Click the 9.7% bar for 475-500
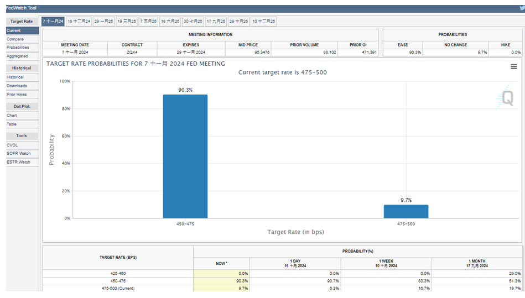The width and height of the screenshot is (525, 298). 406,211
